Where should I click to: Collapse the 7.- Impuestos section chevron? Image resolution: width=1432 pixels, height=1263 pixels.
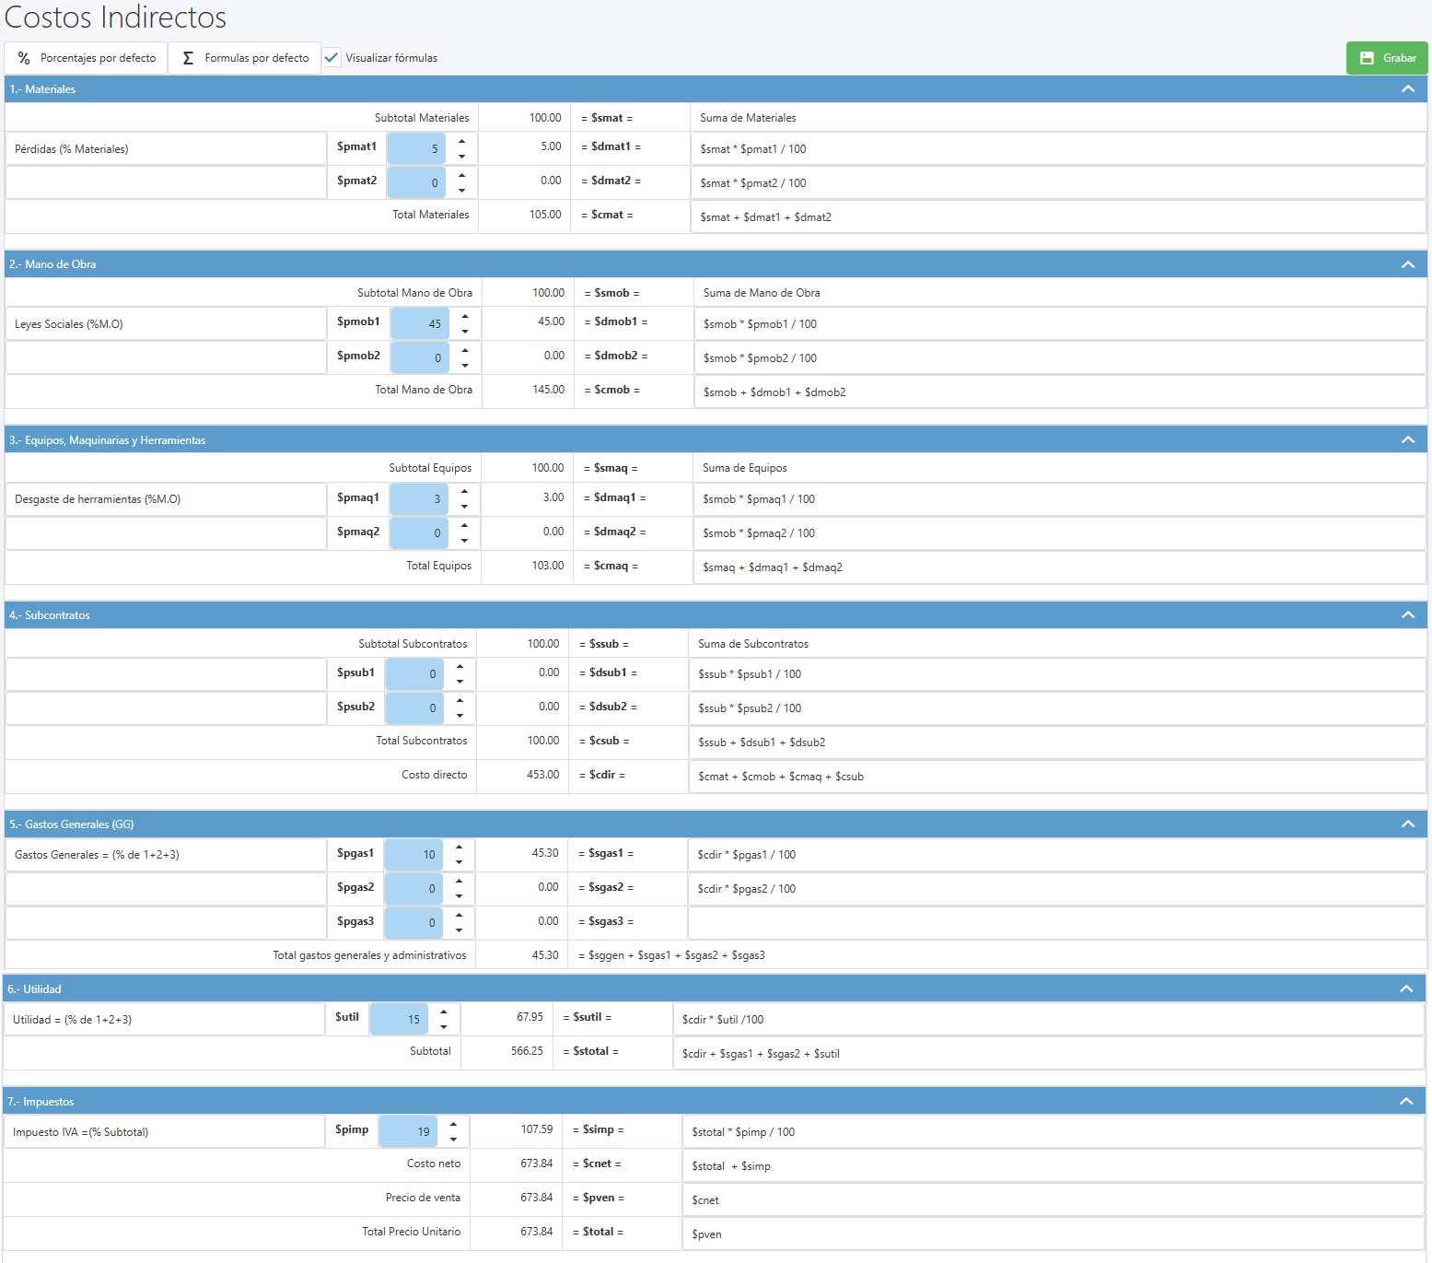(x=1405, y=1102)
